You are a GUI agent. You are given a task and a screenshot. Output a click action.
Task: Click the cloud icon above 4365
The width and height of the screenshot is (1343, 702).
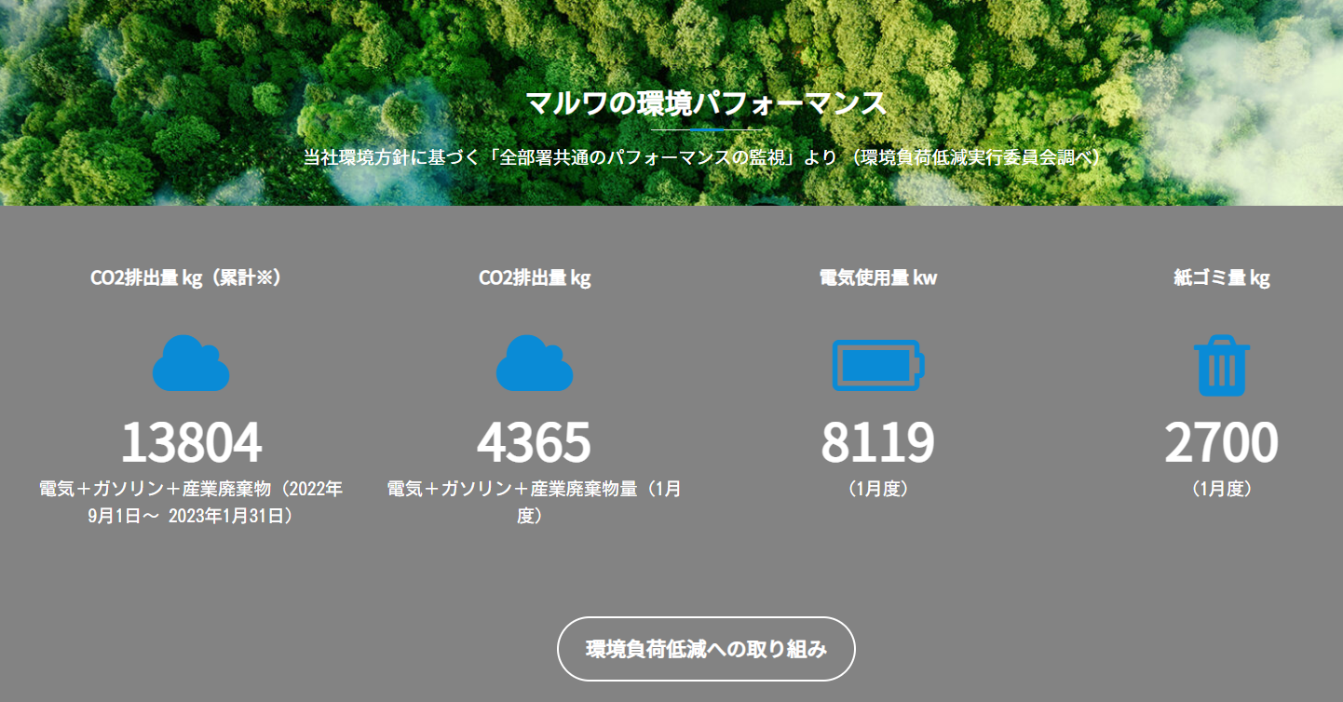pyautogui.click(x=535, y=363)
